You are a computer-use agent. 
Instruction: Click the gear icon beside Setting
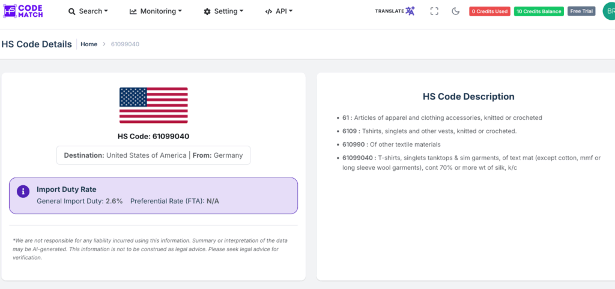click(x=207, y=11)
